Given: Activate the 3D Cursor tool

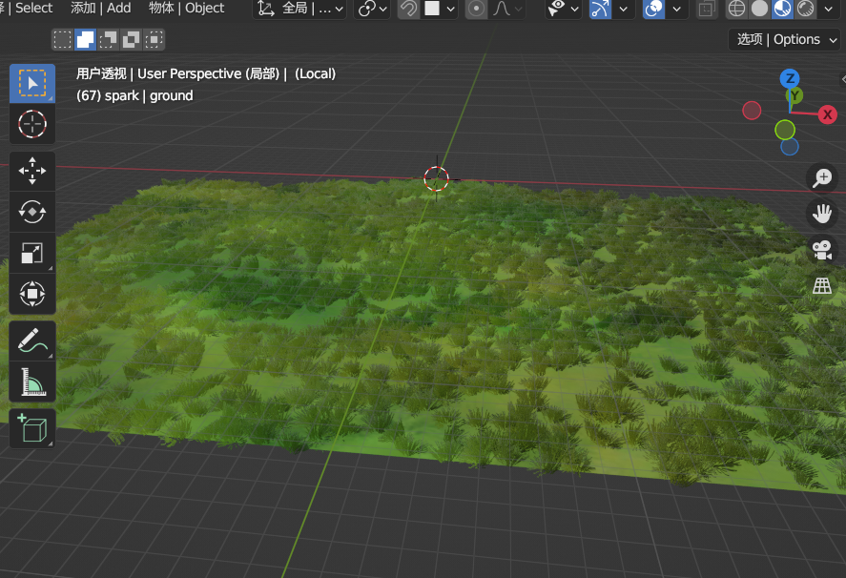Looking at the screenshot, I should (32, 124).
